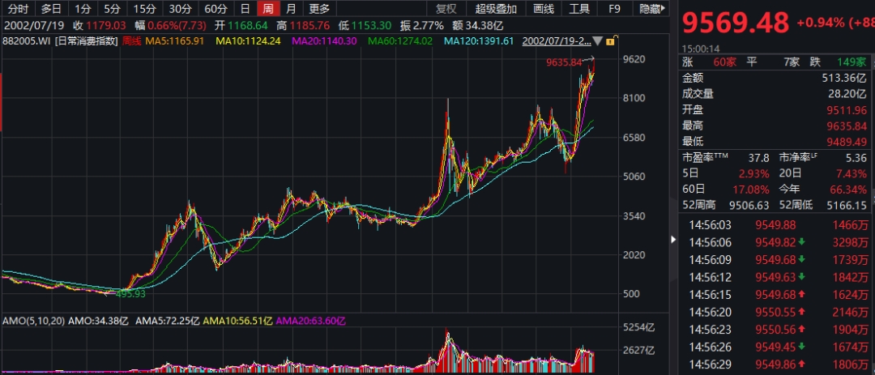Viewport: 875px width, 375px height.
Task: Click the 495.93 low price marker
Action: tap(130, 293)
